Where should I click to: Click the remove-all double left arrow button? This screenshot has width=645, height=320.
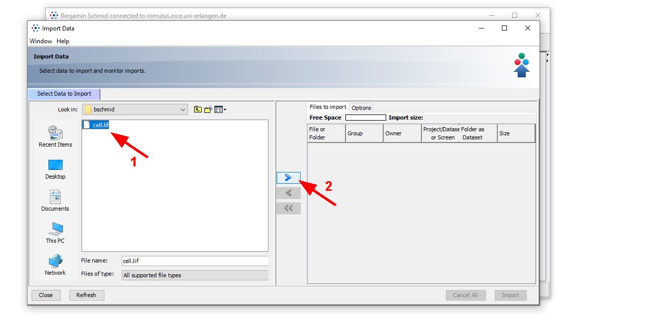click(x=288, y=208)
